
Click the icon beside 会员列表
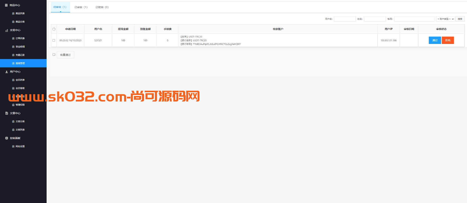point(13,80)
